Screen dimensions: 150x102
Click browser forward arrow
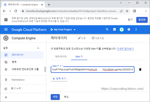pos(10,11)
